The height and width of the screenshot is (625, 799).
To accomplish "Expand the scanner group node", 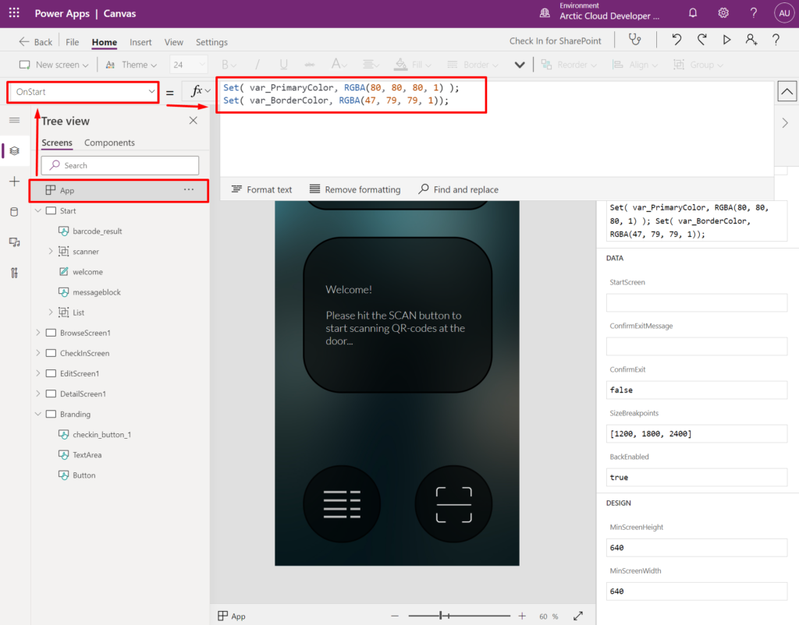I will (51, 251).
